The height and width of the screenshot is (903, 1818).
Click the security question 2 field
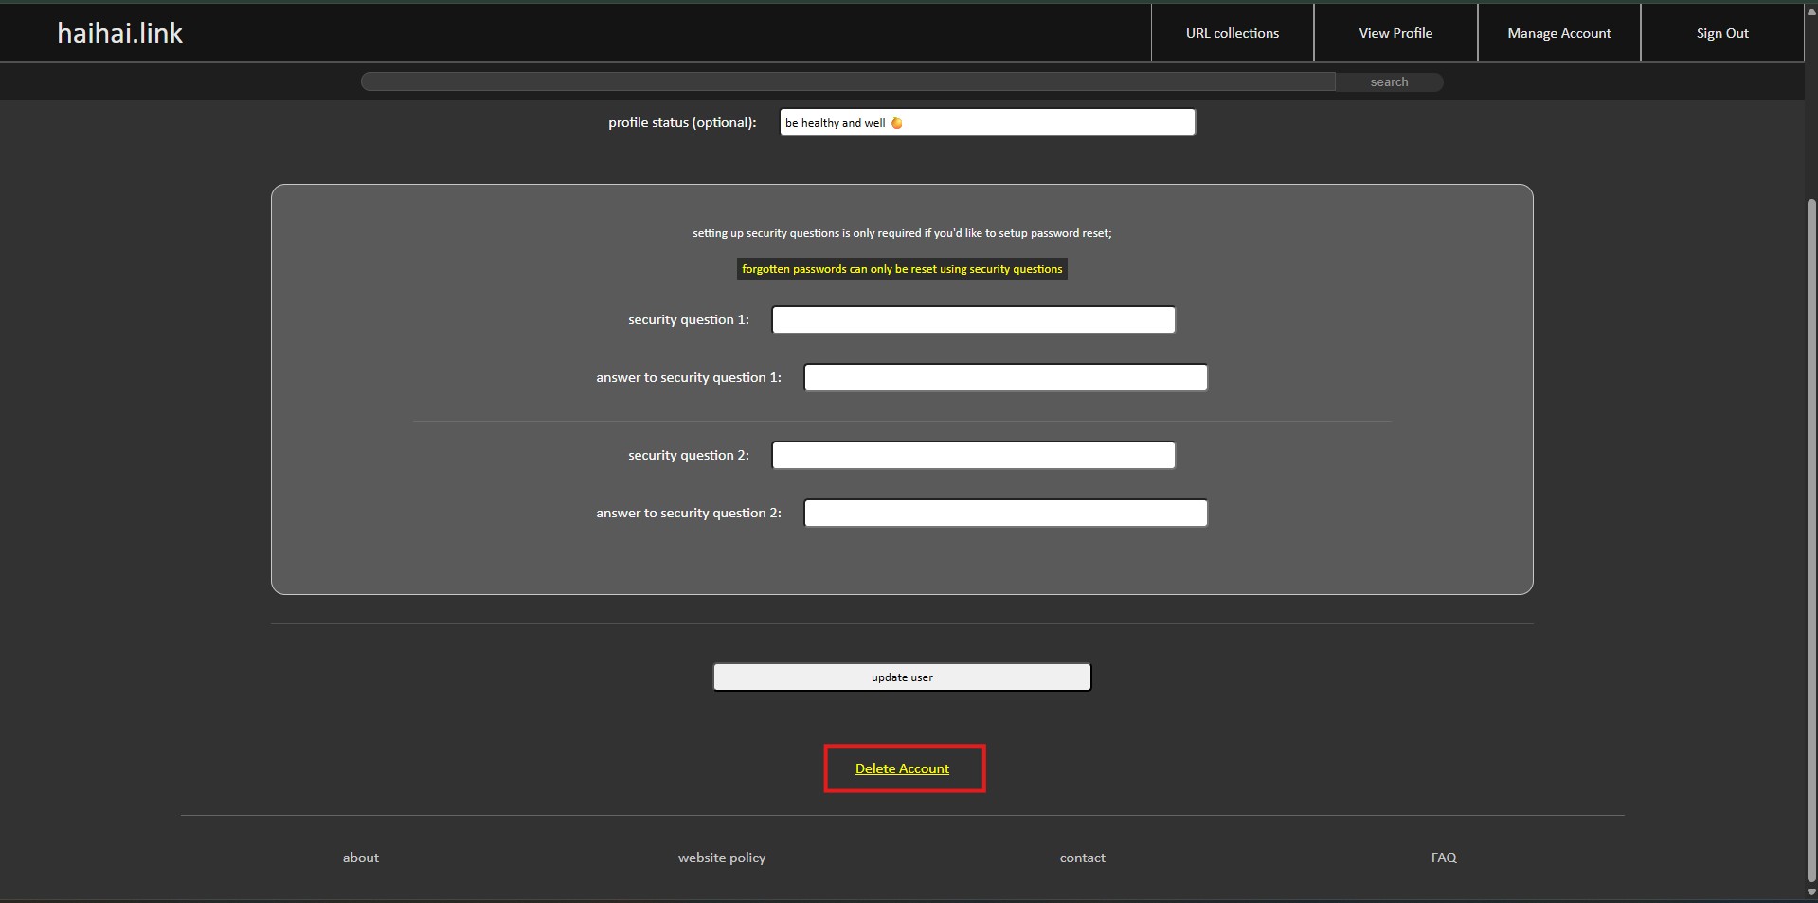point(973,456)
